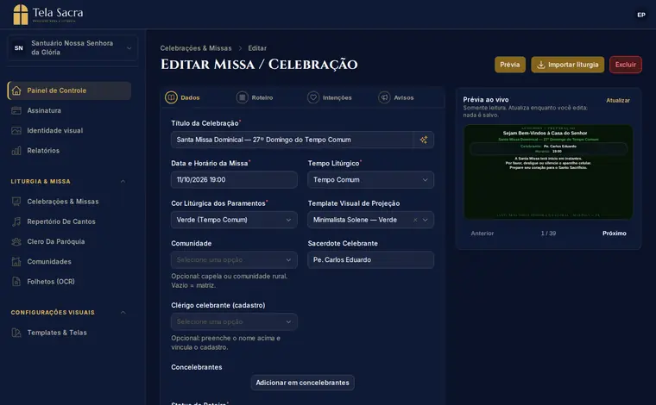
Task: Click the Data e Horário da Missa field
Action: point(234,180)
